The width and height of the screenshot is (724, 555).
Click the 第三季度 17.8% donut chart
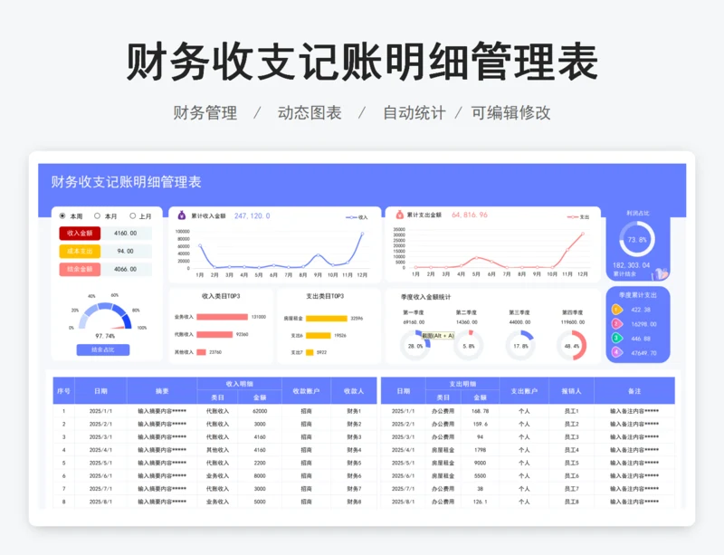520,346
